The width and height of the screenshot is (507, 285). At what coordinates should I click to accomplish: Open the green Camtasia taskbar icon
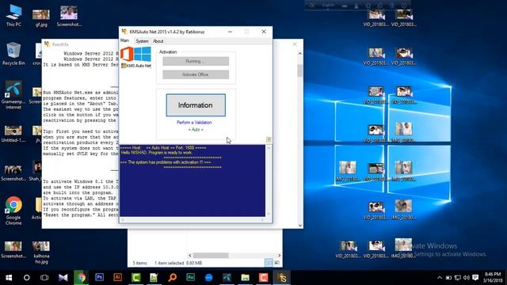click(135, 277)
